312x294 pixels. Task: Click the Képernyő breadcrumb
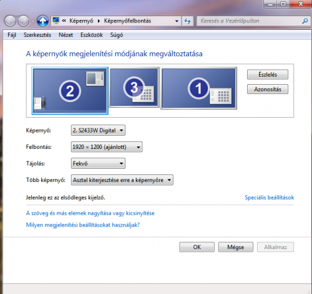pyautogui.click(x=81, y=21)
